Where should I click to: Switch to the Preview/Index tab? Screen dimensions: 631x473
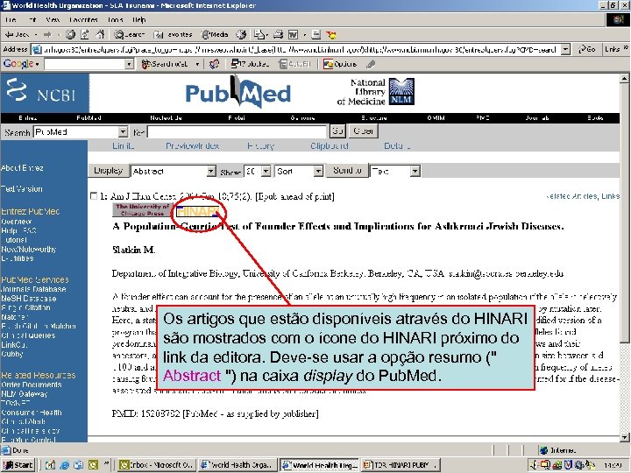192,146
